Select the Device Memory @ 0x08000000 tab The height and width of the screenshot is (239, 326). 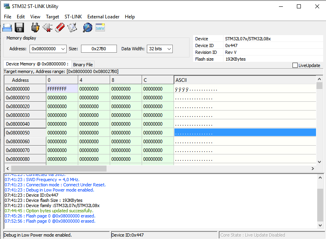click(37, 64)
